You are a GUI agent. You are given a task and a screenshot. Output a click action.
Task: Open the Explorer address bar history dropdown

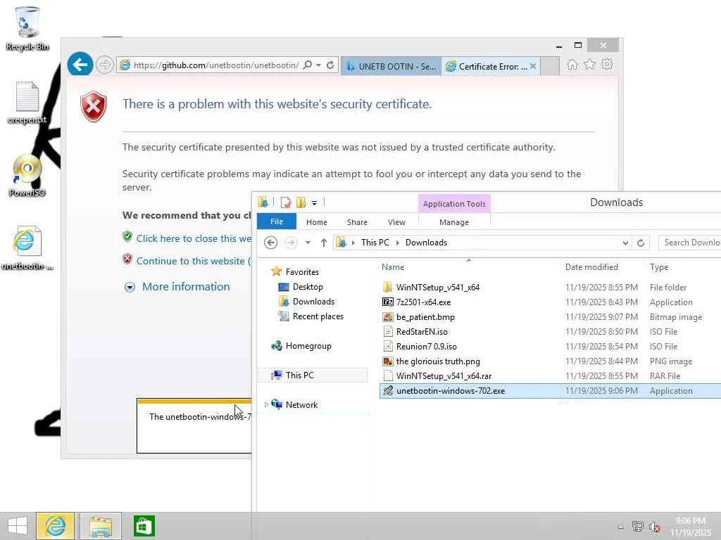click(x=625, y=243)
